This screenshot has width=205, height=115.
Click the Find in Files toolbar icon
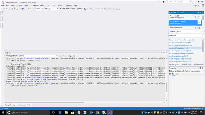tap(90, 9)
